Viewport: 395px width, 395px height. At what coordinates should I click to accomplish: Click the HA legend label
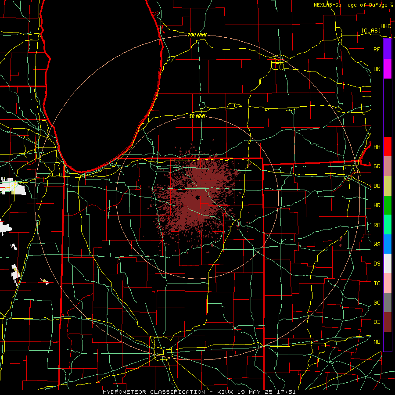(377, 147)
